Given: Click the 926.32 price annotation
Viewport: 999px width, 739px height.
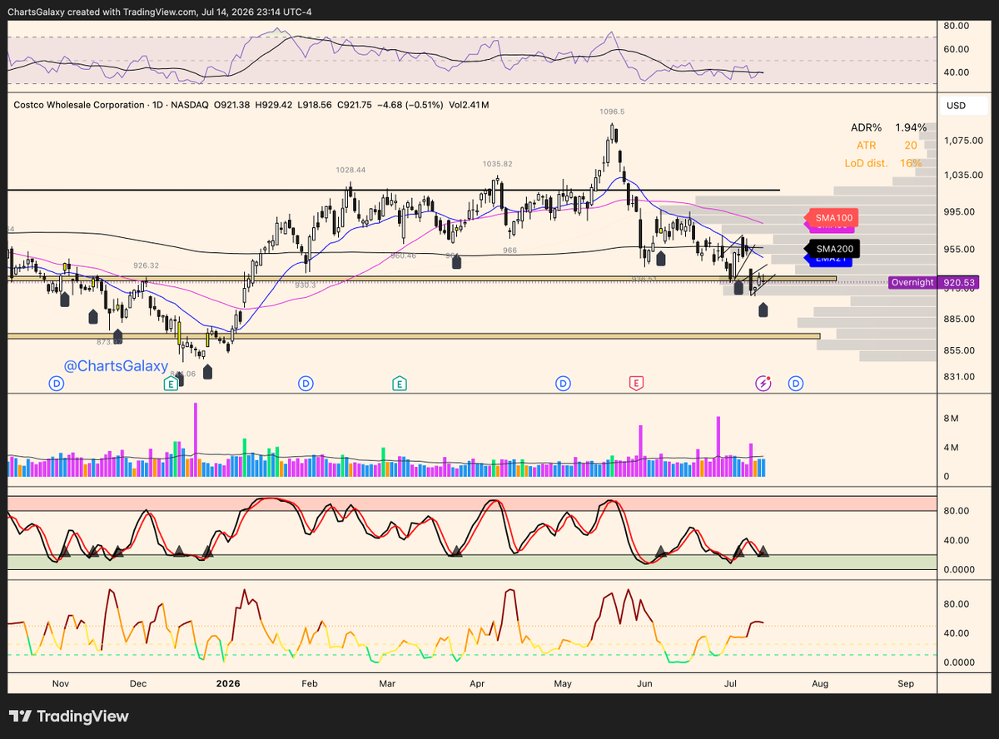Looking at the screenshot, I should (x=146, y=266).
